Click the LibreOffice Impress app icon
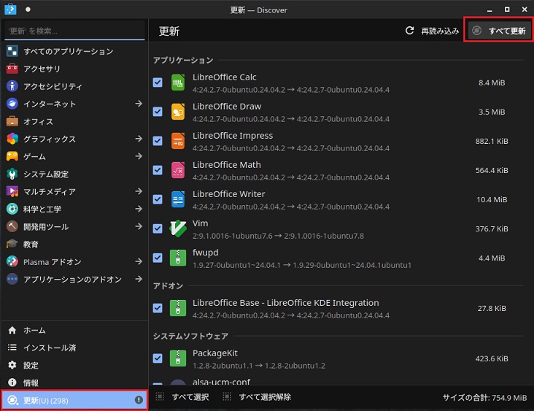 click(178, 141)
